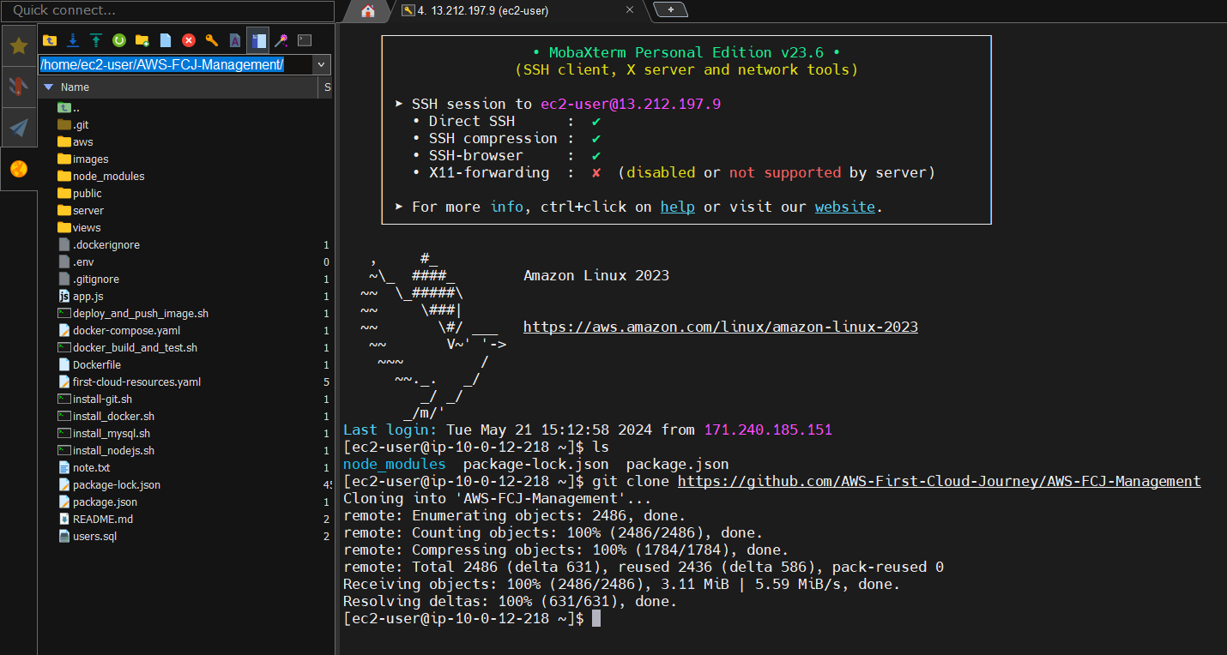Create a new folder using folder-plus icon
Screen dimensions: 1227x655
pyautogui.click(x=142, y=40)
